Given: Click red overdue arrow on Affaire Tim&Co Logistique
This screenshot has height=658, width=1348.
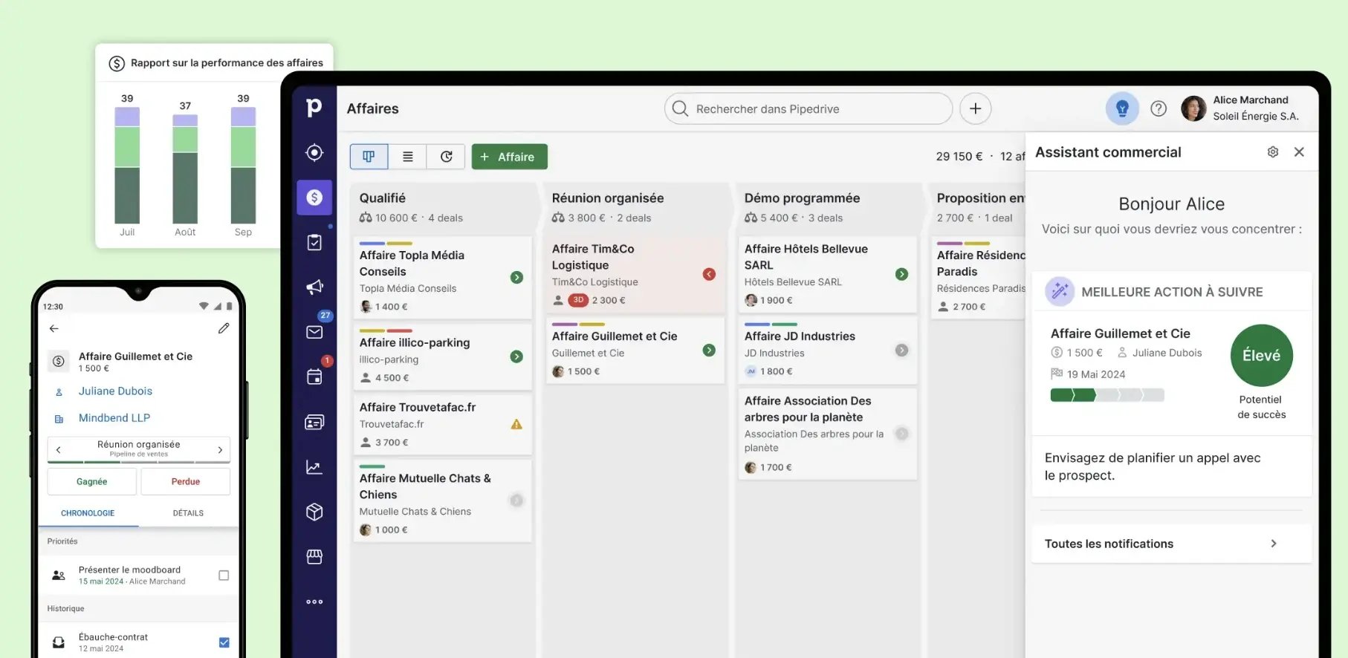Looking at the screenshot, I should pos(709,274).
